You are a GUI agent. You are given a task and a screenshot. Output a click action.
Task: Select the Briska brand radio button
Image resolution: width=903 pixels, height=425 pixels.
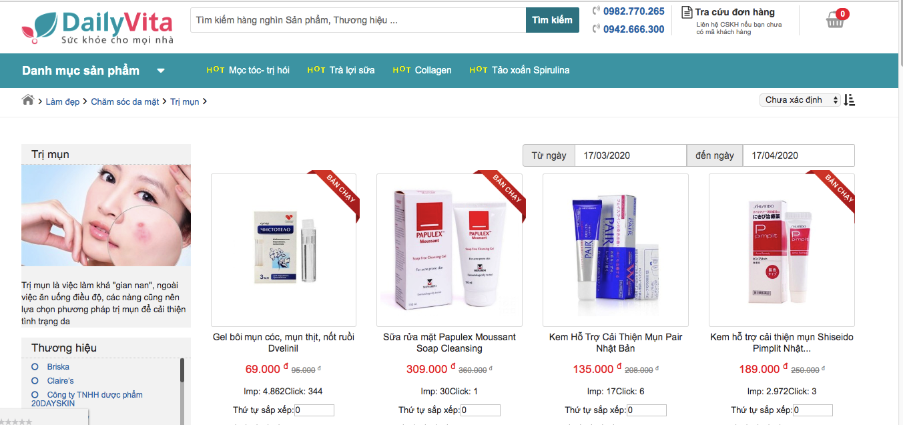(x=35, y=367)
